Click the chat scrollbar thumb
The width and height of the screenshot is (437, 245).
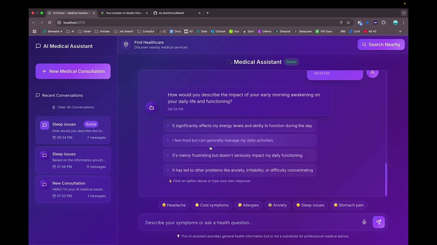[x=386, y=180]
